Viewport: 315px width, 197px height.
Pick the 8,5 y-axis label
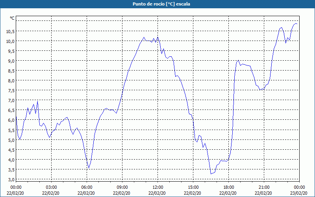(11, 71)
